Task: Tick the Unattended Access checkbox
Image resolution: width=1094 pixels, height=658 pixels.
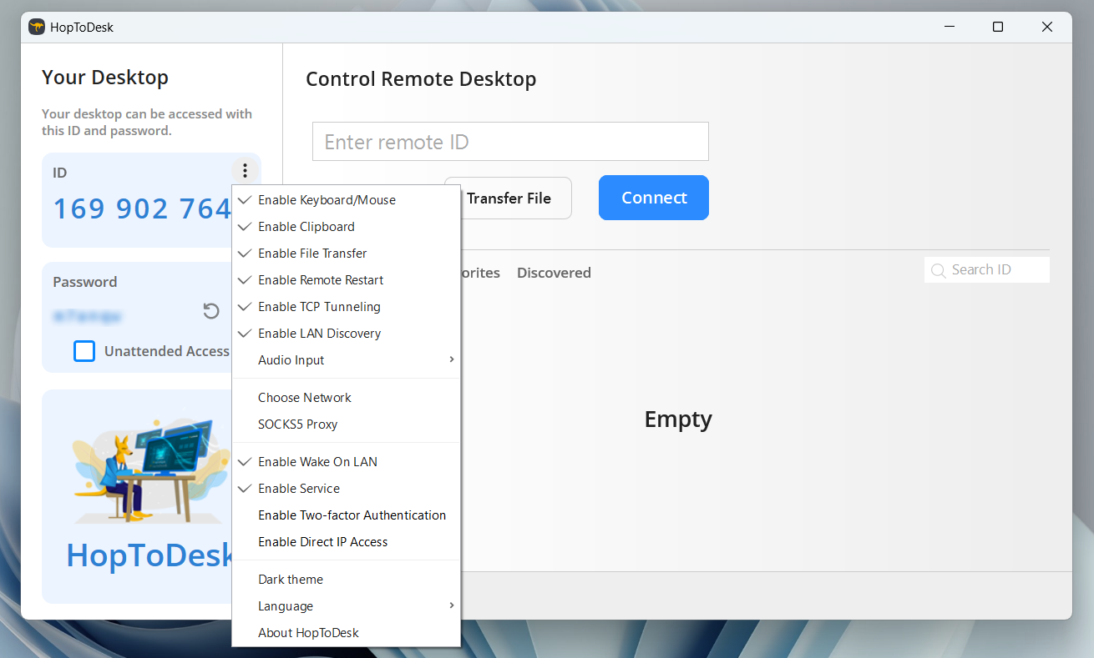Action: pyautogui.click(x=84, y=351)
